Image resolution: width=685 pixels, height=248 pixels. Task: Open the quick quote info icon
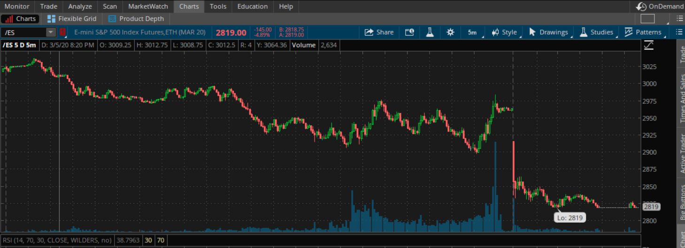point(409,32)
